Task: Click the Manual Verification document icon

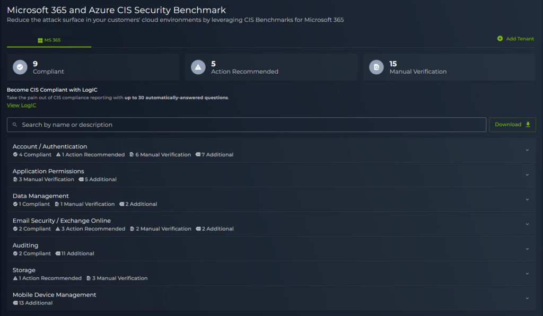Action: tap(376, 67)
